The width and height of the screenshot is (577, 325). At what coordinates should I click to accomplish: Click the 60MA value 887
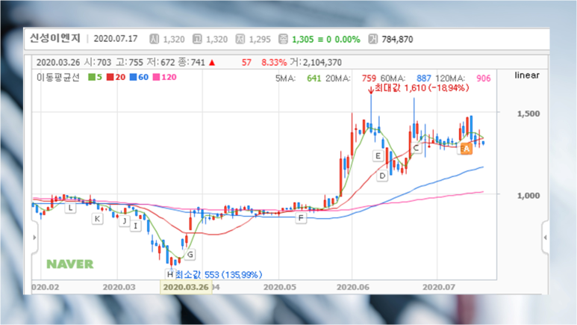(423, 78)
